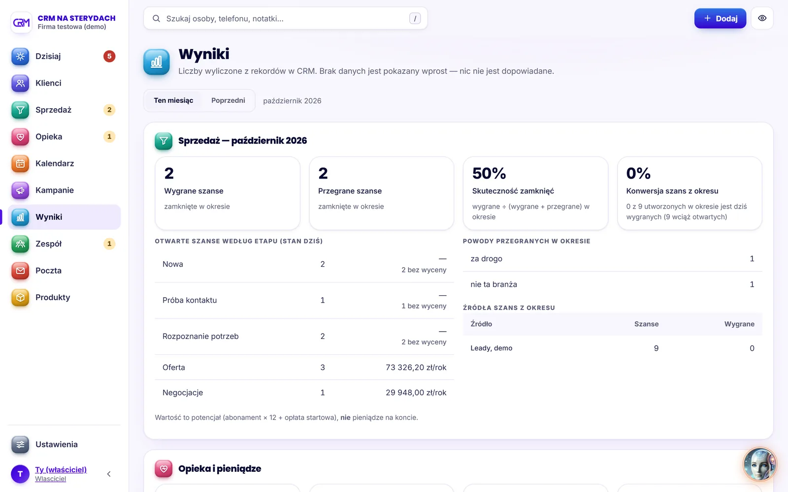Click the search field Szukaj osoby
This screenshot has width=788, height=492.
coord(286,18)
